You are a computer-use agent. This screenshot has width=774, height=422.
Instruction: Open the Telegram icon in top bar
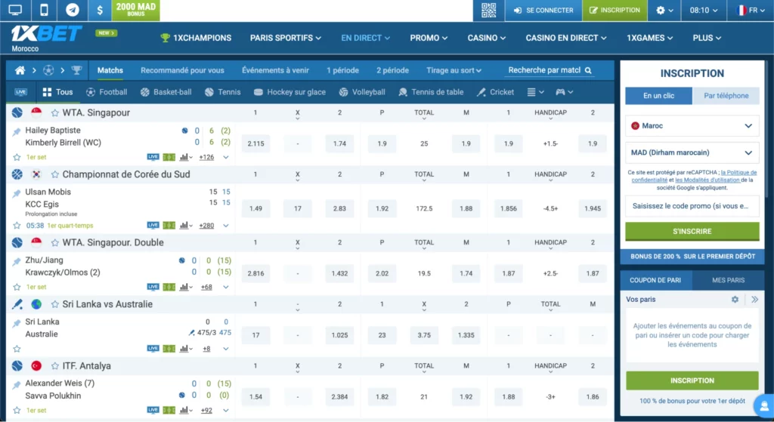point(73,10)
